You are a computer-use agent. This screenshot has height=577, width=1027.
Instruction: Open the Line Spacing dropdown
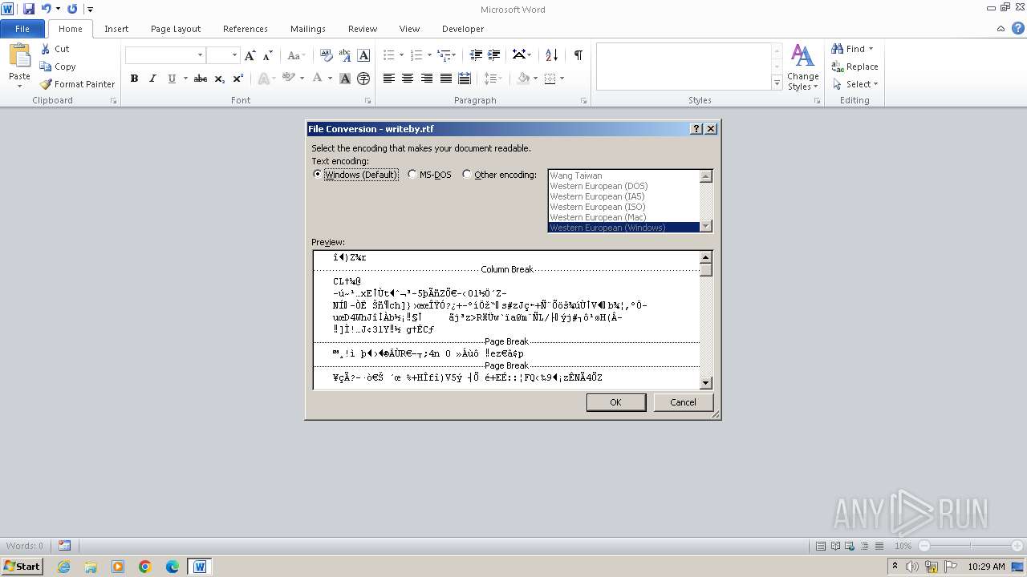click(x=493, y=79)
